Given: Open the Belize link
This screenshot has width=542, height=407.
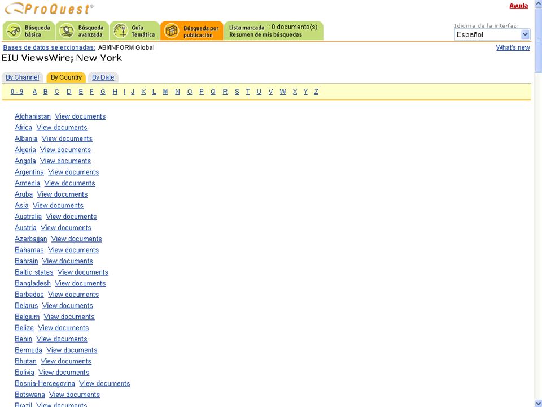Looking at the screenshot, I should [24, 328].
